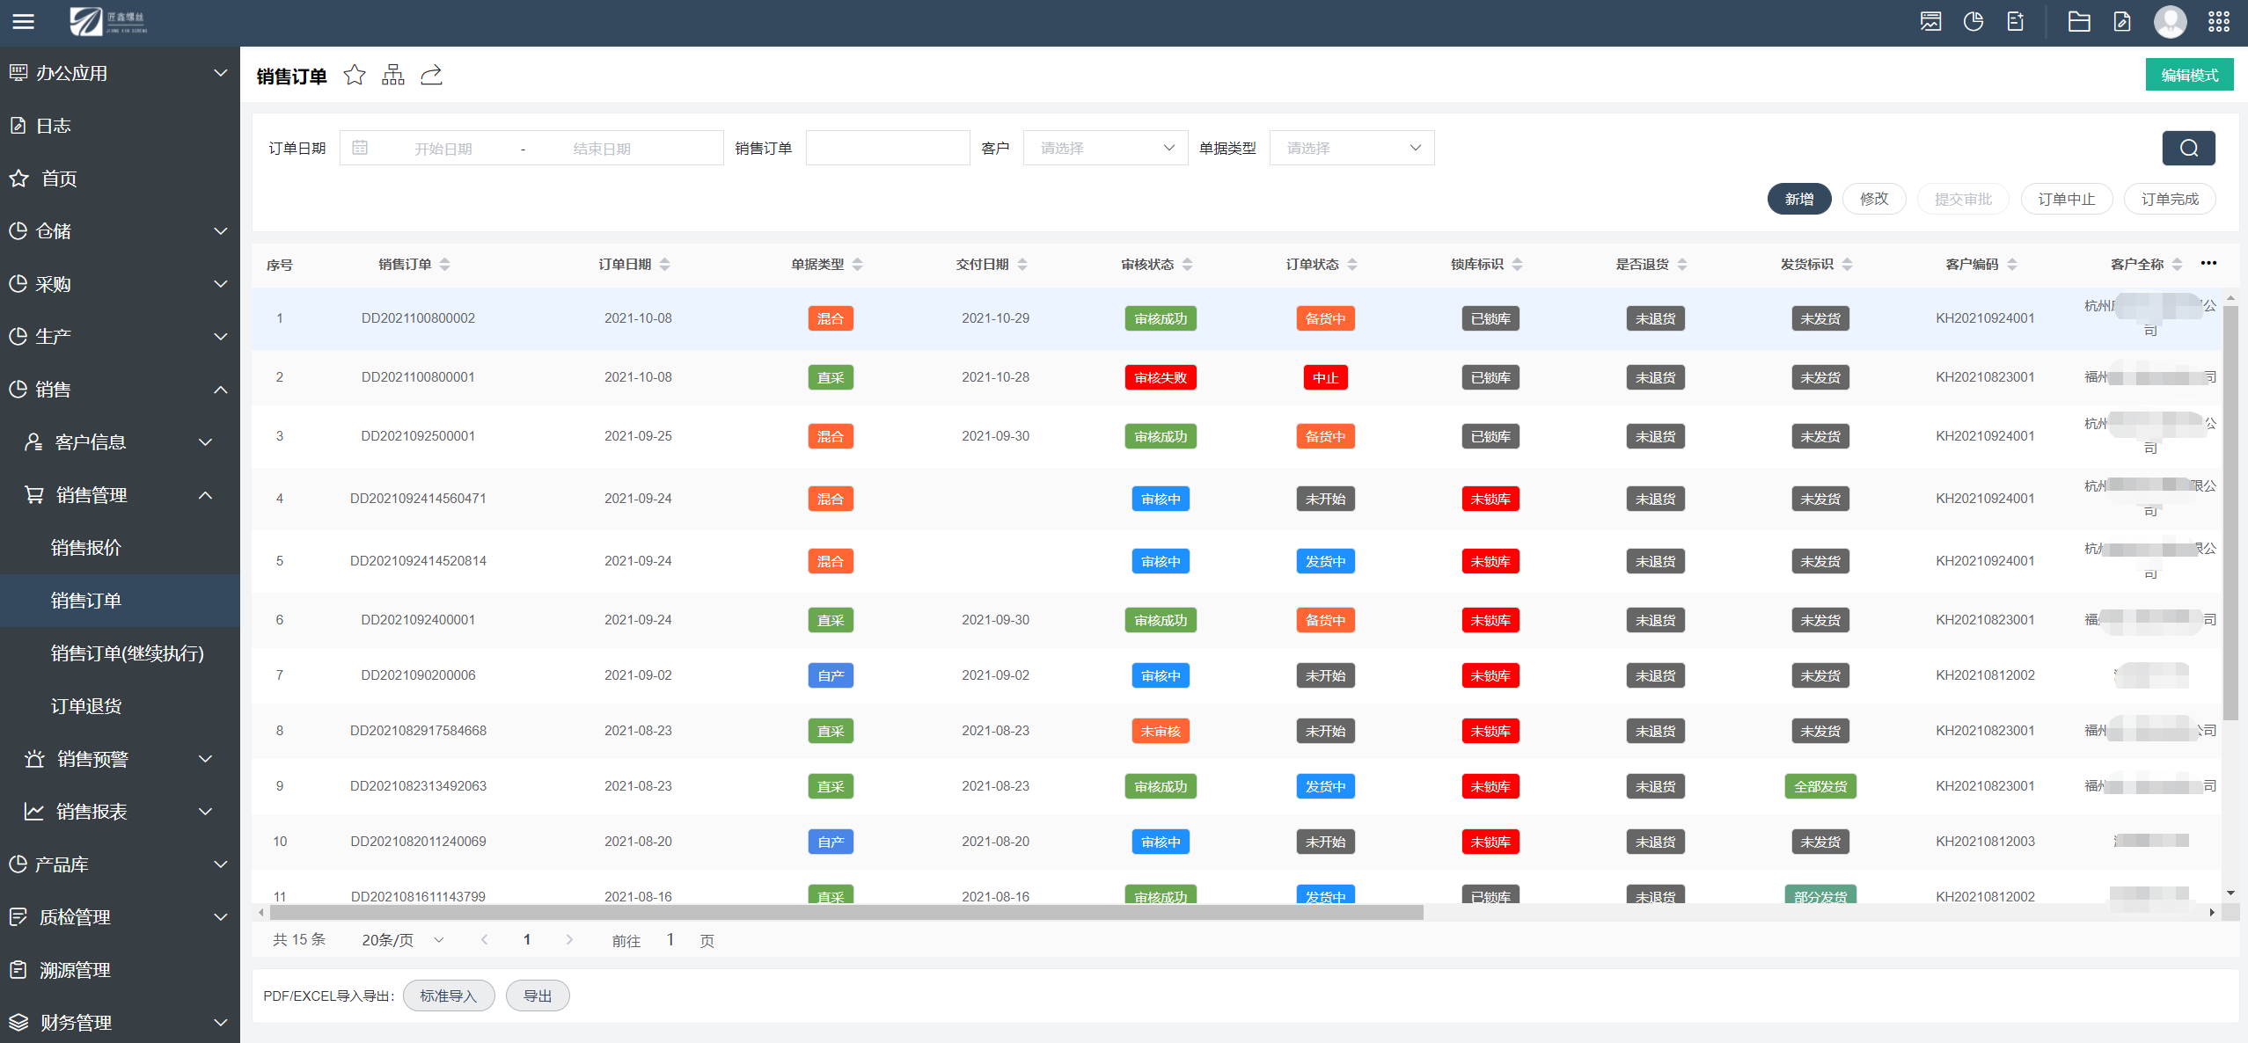Click the 全部发货 status tag

1820,786
